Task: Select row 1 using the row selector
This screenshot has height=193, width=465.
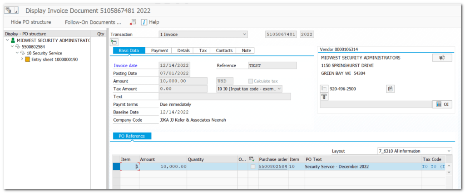Action: pyautogui.click(x=116, y=167)
